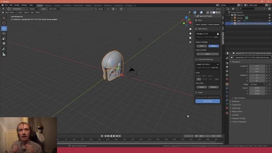The height and width of the screenshot is (153, 272).
Task: Toggle the show gizmo button
Action: pos(195,12)
